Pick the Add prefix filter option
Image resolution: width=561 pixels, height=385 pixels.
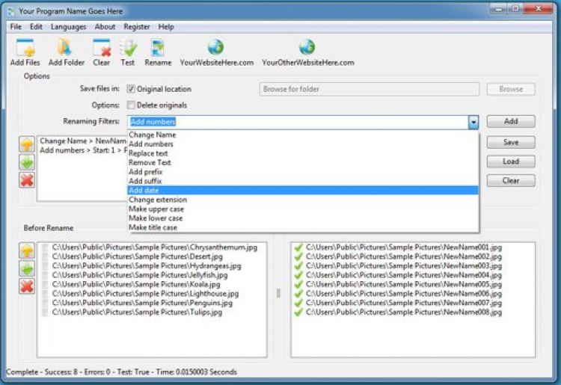[x=303, y=172]
